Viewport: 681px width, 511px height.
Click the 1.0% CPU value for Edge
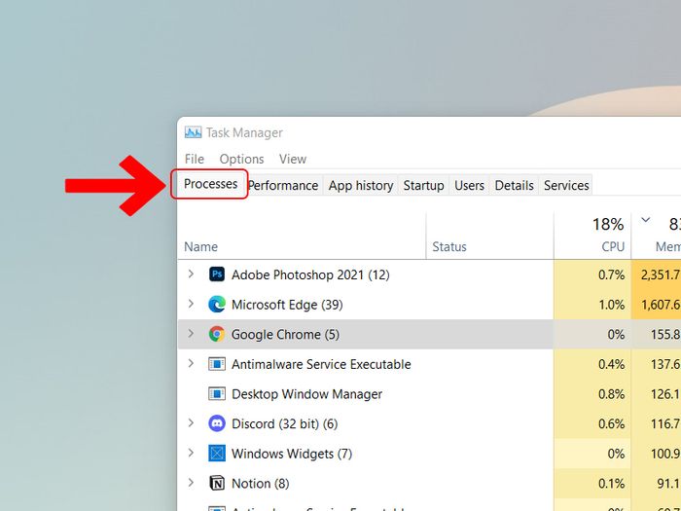(x=611, y=305)
